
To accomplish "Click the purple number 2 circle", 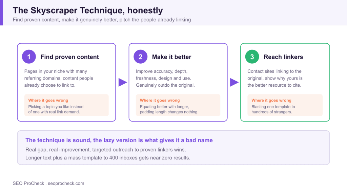I will tap(140, 57).
